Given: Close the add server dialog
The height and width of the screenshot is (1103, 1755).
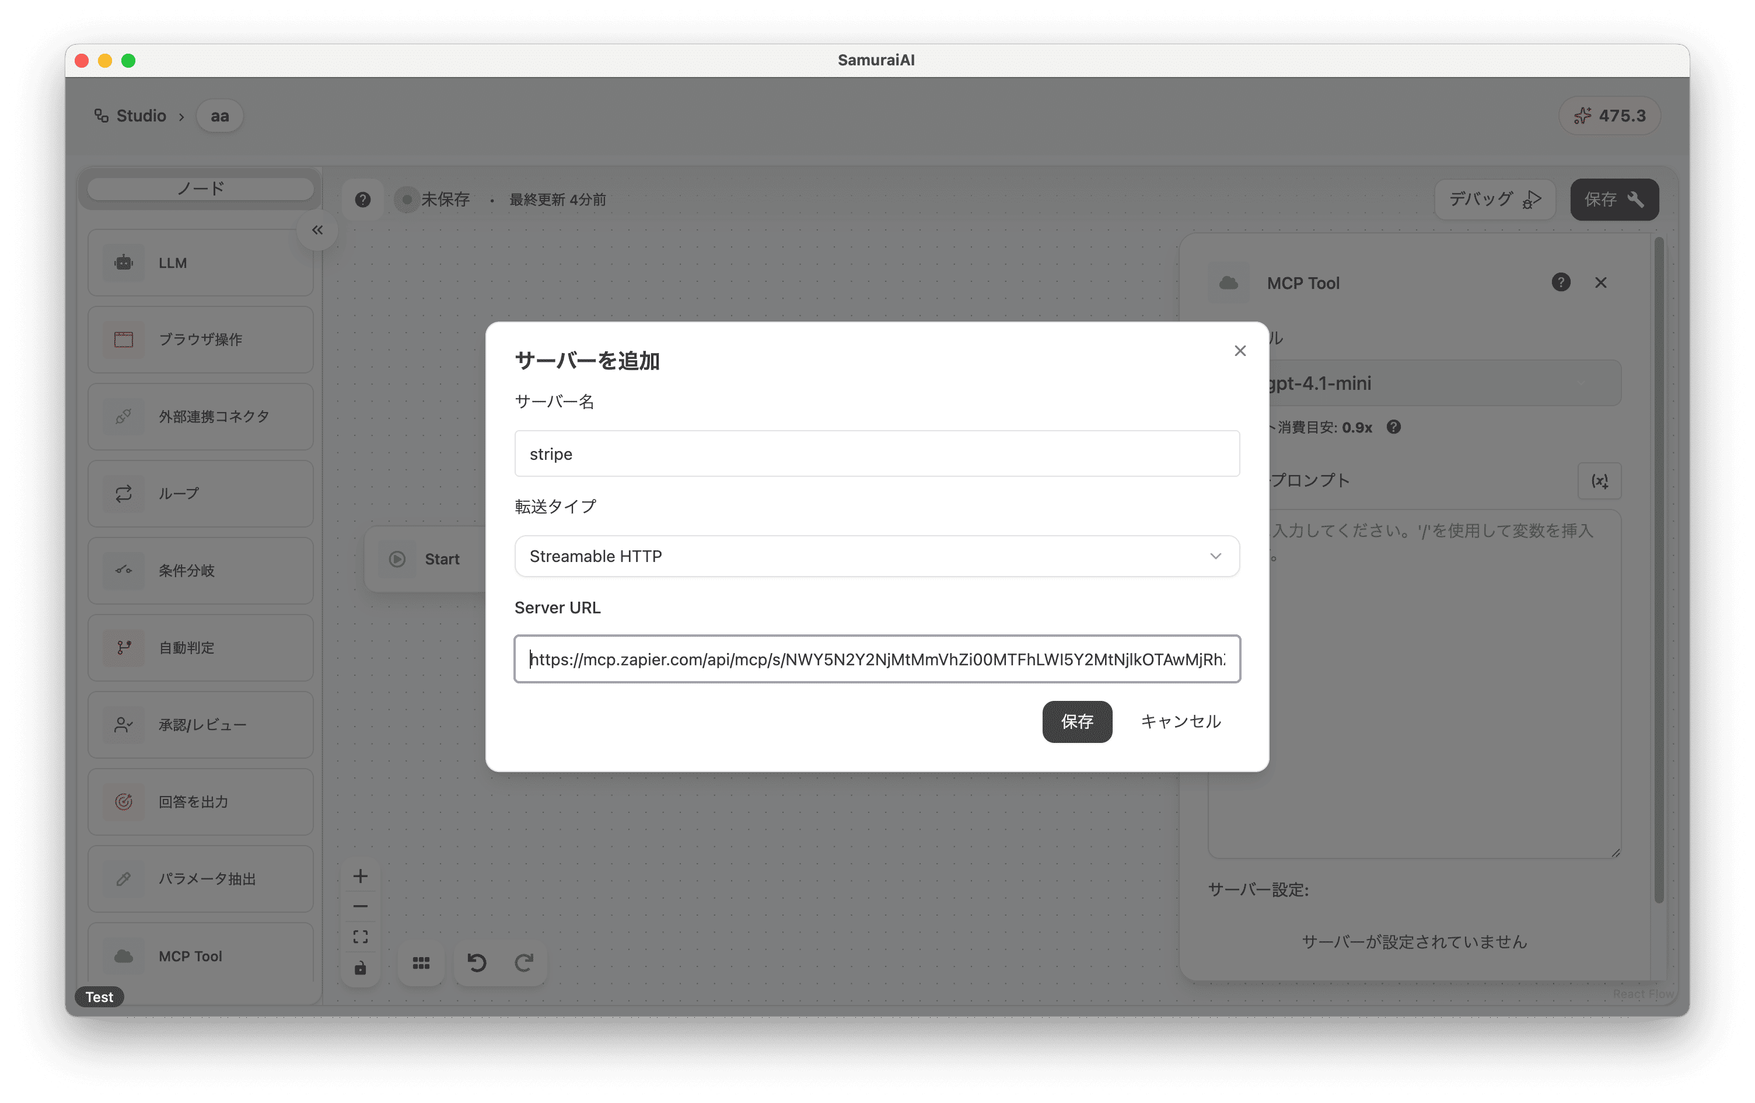Looking at the screenshot, I should tap(1240, 351).
